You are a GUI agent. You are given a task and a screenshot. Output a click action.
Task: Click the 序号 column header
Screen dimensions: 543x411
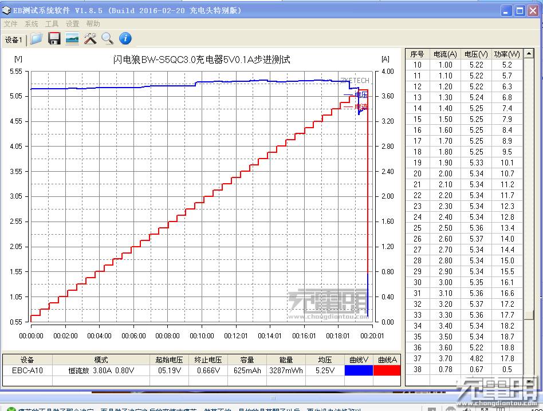pos(418,54)
